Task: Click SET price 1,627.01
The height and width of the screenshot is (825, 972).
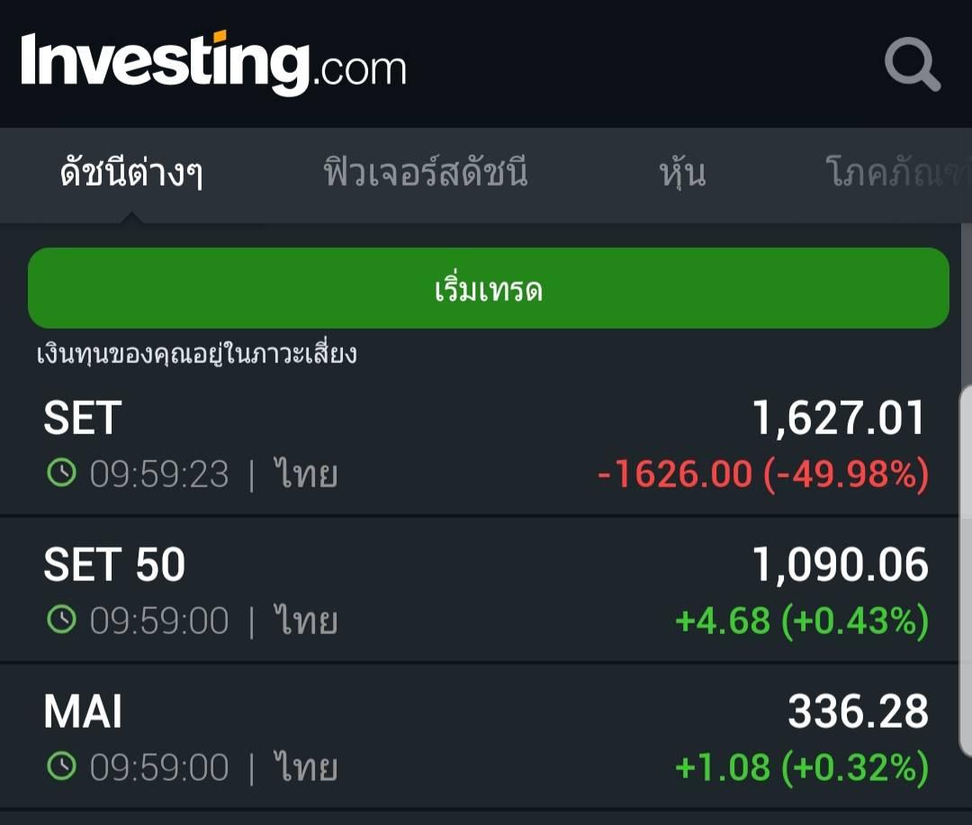Action: tap(839, 418)
